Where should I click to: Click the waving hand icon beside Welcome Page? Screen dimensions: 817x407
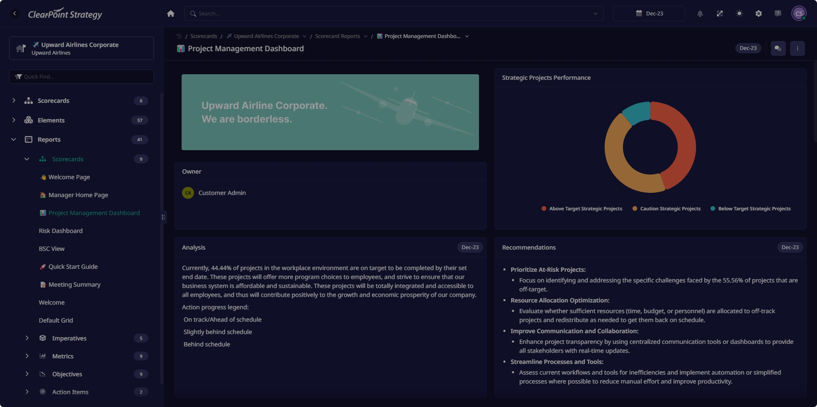43,177
